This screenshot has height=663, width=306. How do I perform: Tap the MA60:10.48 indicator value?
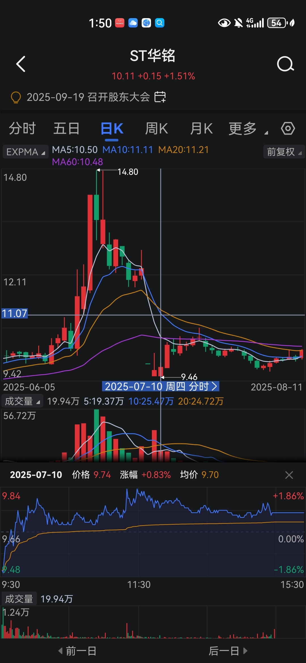coord(78,162)
